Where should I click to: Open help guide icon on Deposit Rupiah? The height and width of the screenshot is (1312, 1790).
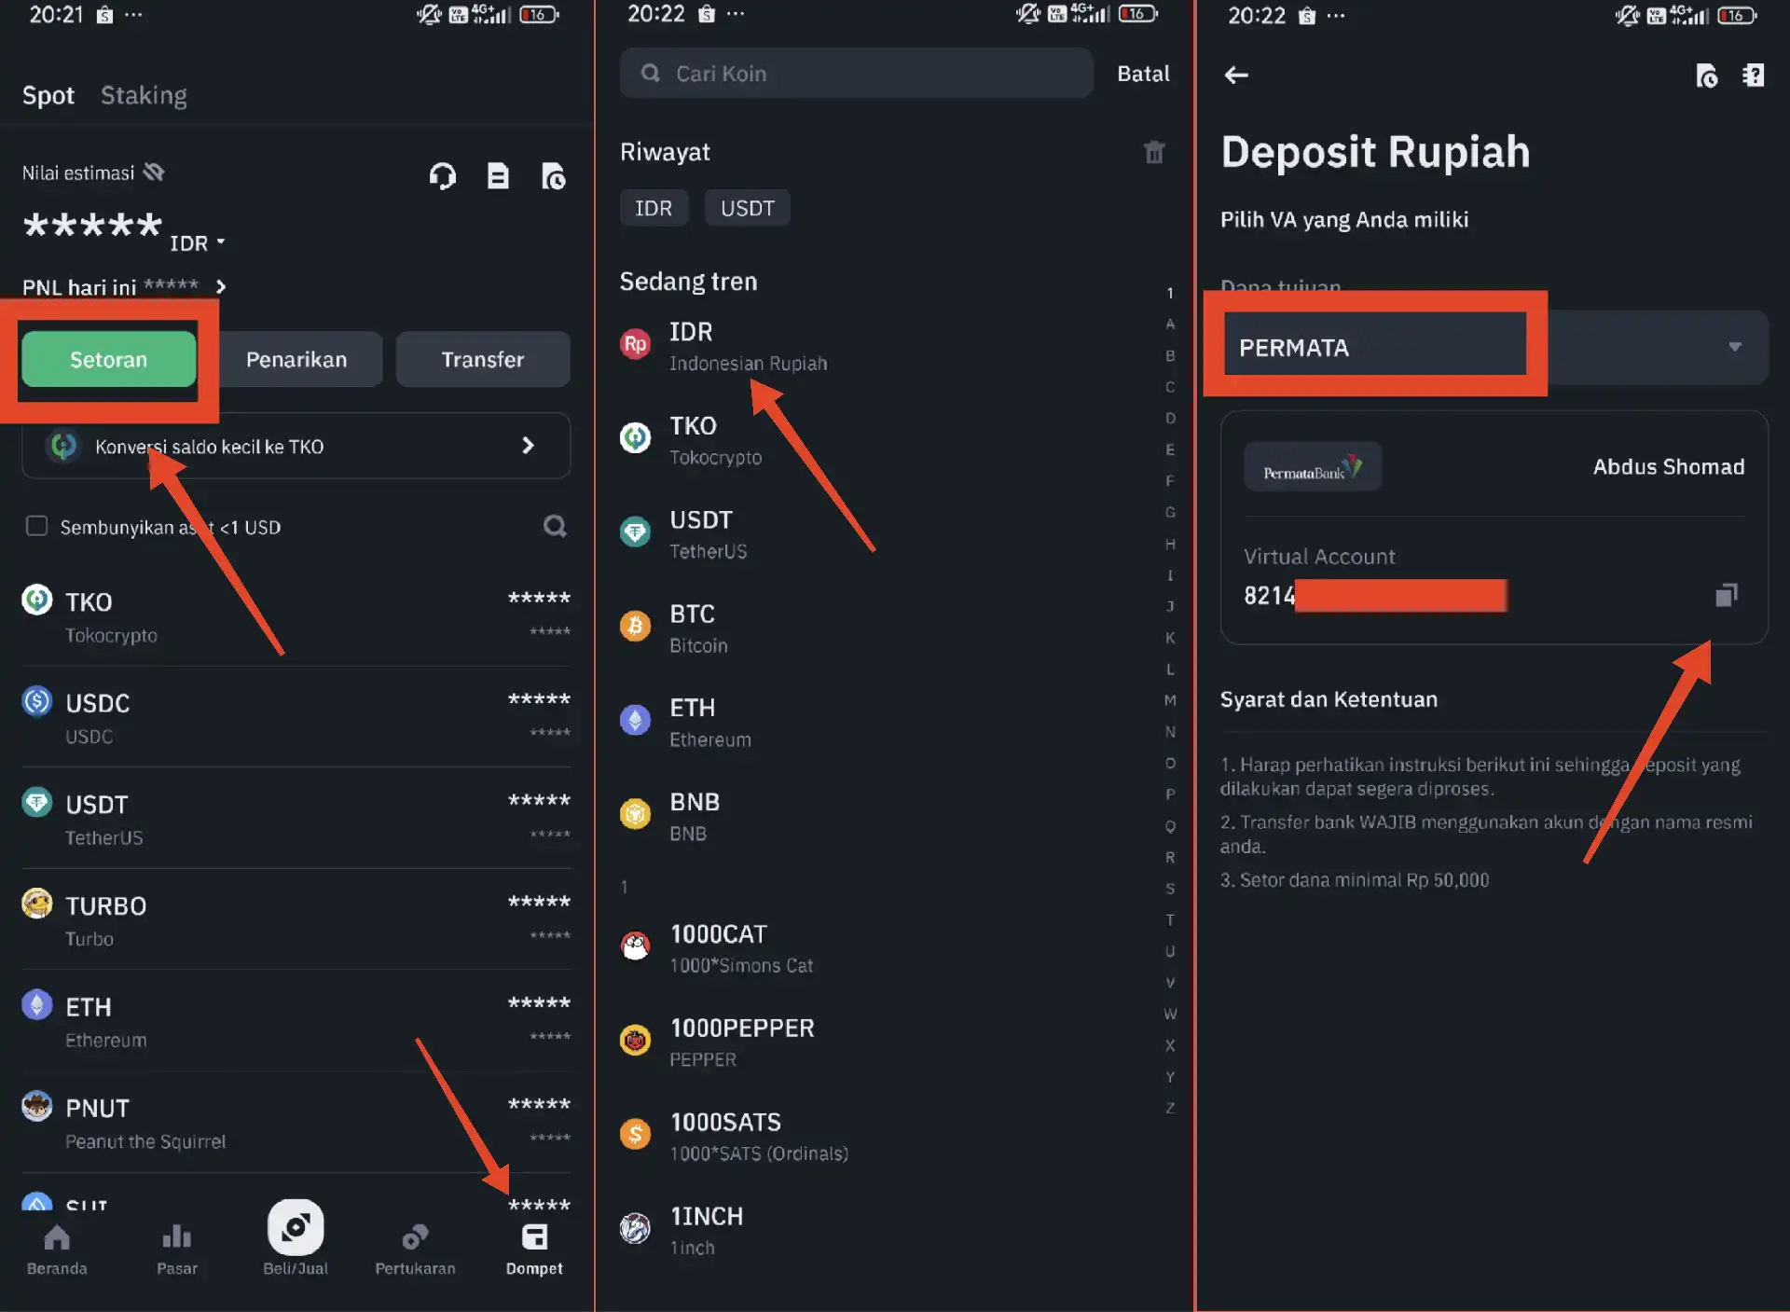1753,75
